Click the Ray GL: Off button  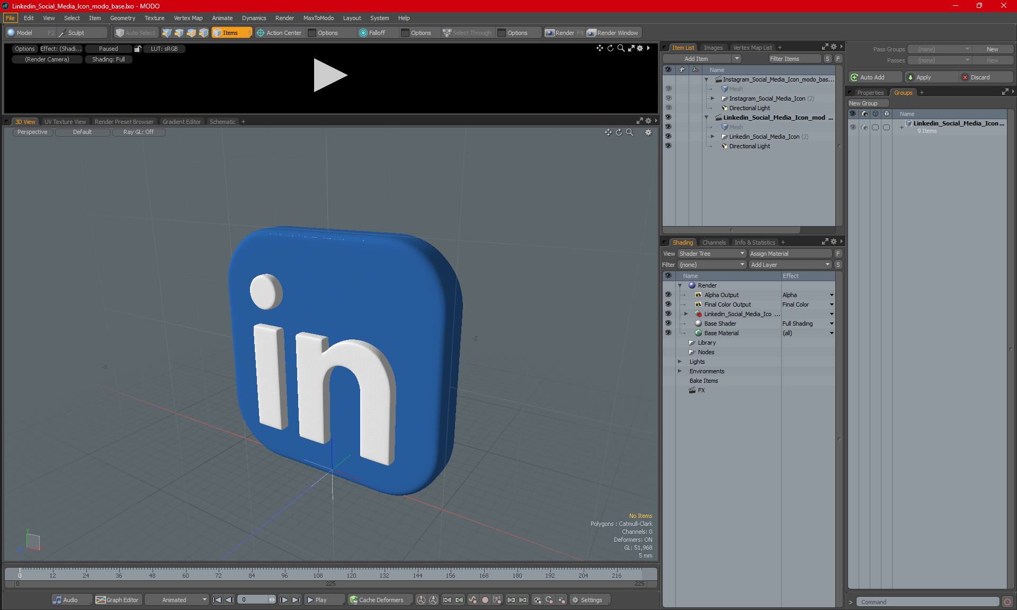tap(138, 132)
